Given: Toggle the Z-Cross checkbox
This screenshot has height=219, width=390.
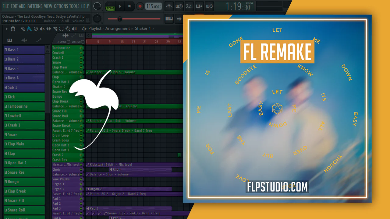Looking at the screenshot, I should 68,42.
